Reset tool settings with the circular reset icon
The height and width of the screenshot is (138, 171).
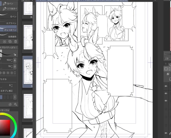coord(10,104)
